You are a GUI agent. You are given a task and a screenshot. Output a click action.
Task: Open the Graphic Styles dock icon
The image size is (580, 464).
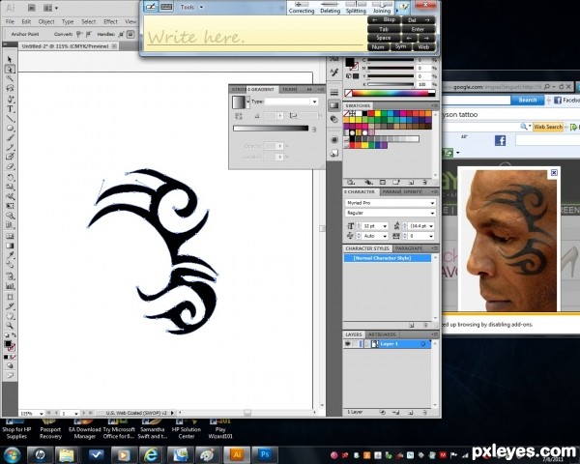pos(334,153)
